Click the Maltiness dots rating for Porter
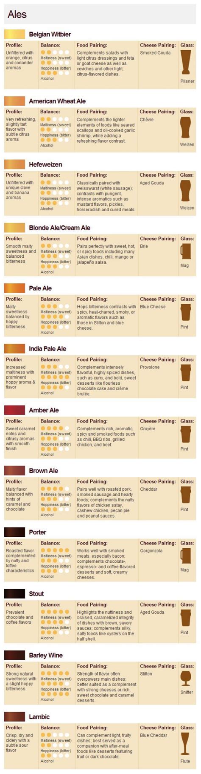This screenshot has width=201, height=774. tap(55, 551)
